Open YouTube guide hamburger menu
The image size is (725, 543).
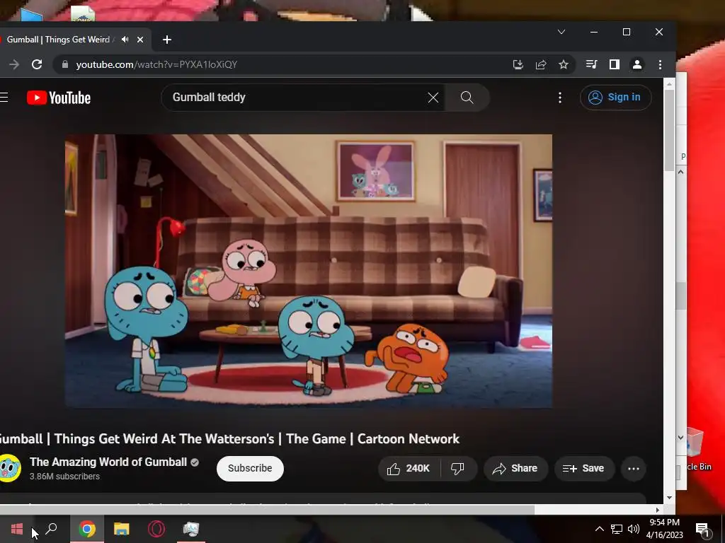coord(4,98)
